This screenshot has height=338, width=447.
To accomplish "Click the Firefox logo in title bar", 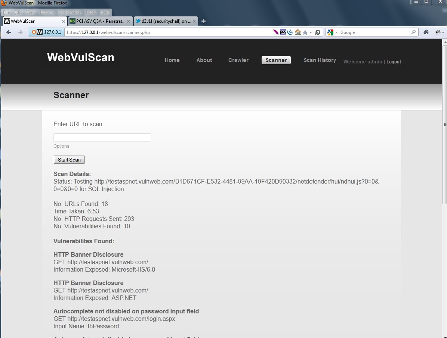I will (4, 3).
